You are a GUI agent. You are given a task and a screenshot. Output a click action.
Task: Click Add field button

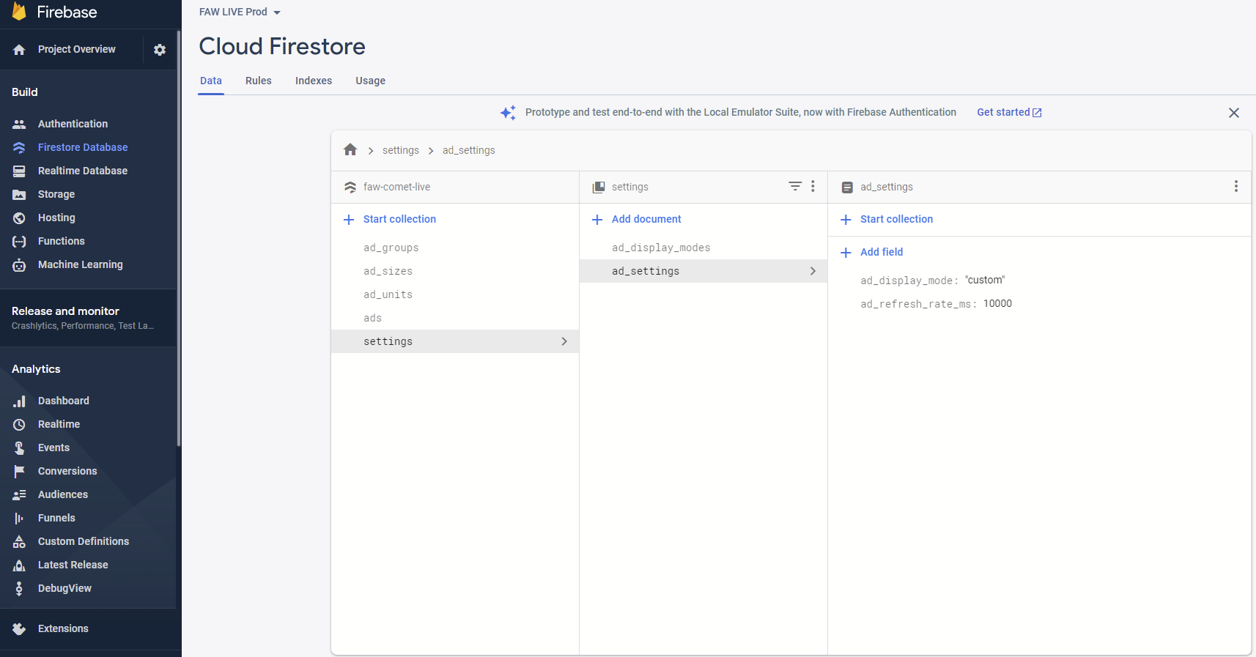pos(881,252)
